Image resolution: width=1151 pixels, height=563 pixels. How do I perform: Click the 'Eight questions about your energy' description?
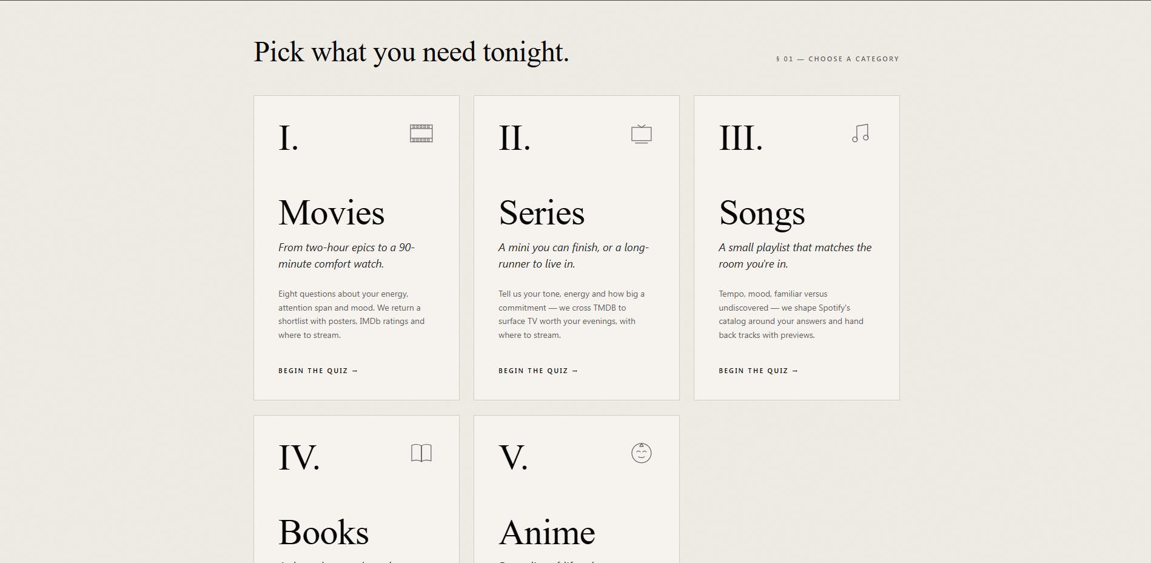pyautogui.click(x=352, y=314)
